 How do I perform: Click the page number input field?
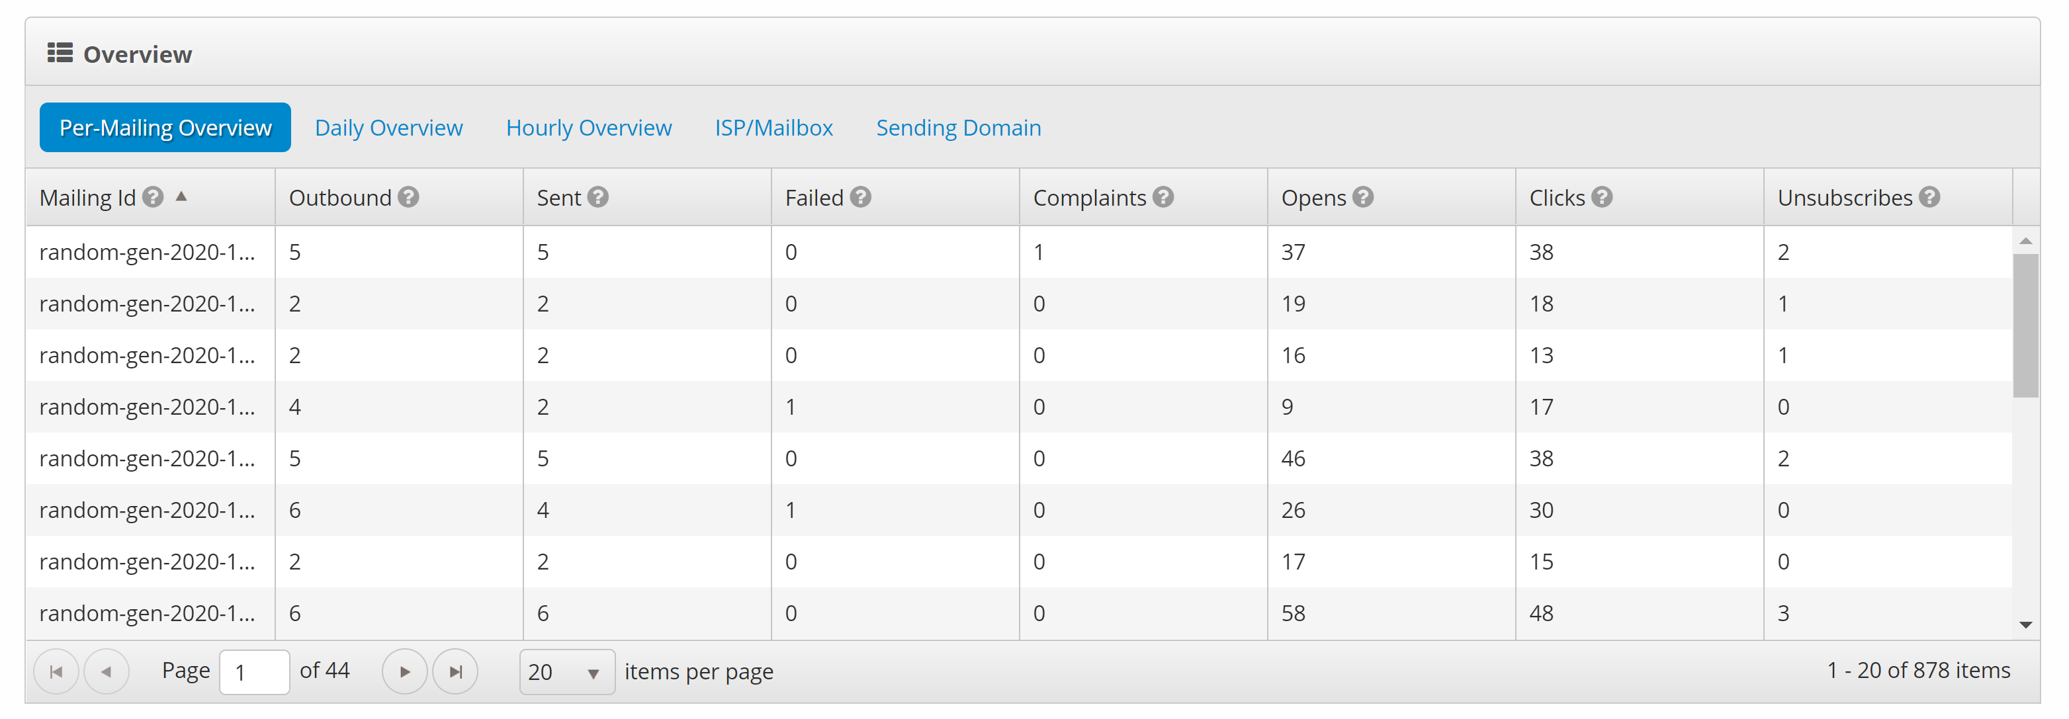click(254, 671)
